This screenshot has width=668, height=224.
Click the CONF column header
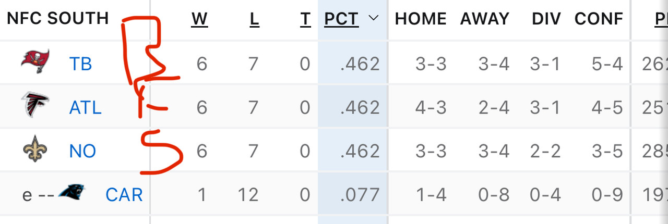[x=599, y=19]
